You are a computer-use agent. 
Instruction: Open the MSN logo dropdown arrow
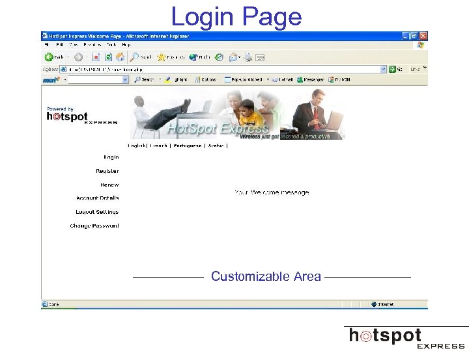coord(65,80)
